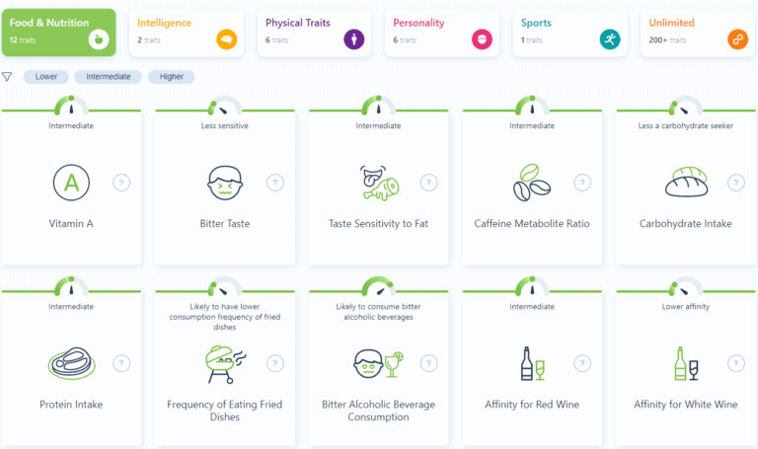The image size is (758, 449).
Task: Open the Carbohydrate Intake trait title
Action: [686, 224]
